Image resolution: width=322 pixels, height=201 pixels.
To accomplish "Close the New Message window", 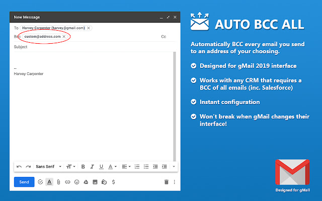I will tap(175, 17).
